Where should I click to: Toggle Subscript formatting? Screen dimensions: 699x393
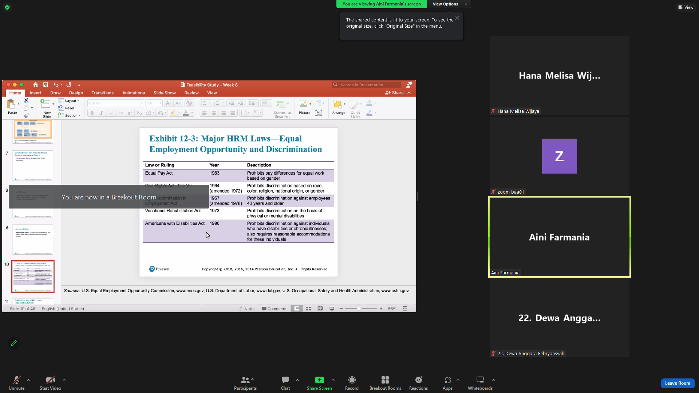139,113
